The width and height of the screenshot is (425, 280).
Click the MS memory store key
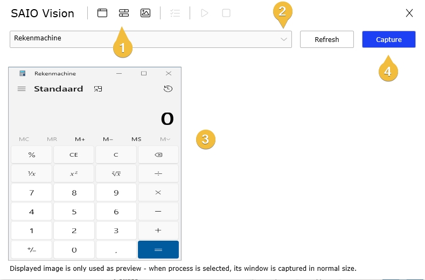click(136, 139)
